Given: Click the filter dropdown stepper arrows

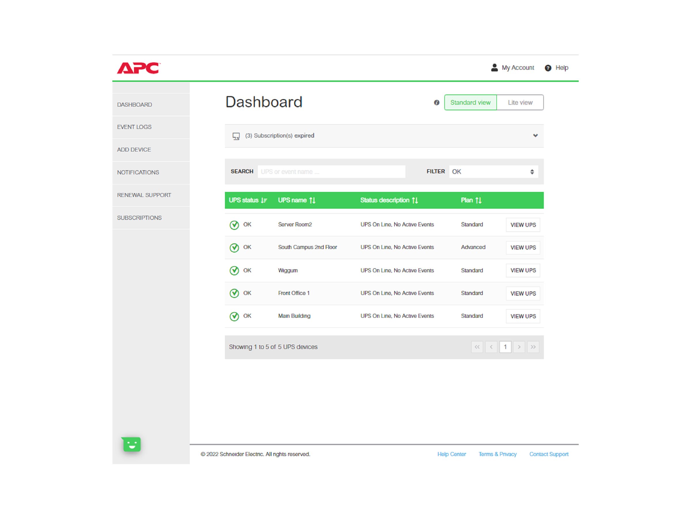Looking at the screenshot, I should (x=532, y=172).
